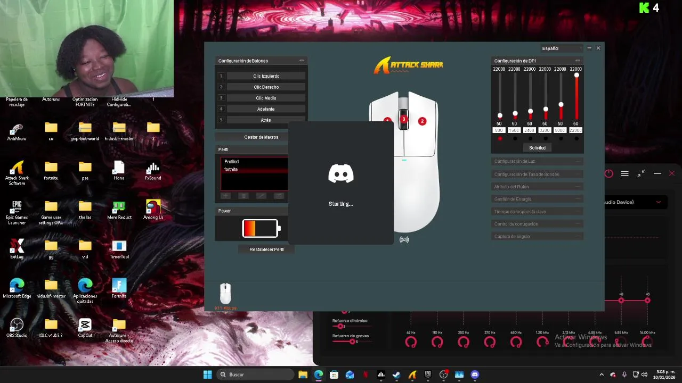682x383 pixels.
Task: Collapse Configuración de DPI panel
Action: (x=578, y=61)
